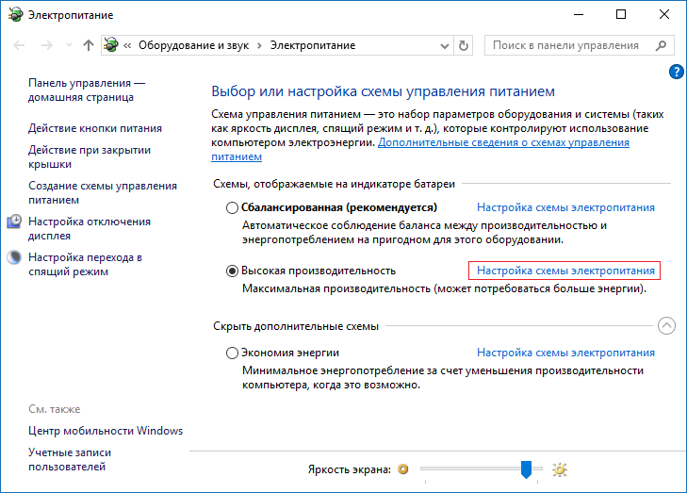Click the dim brightness icon
Image resolution: width=687 pixels, height=493 pixels.
402,469
